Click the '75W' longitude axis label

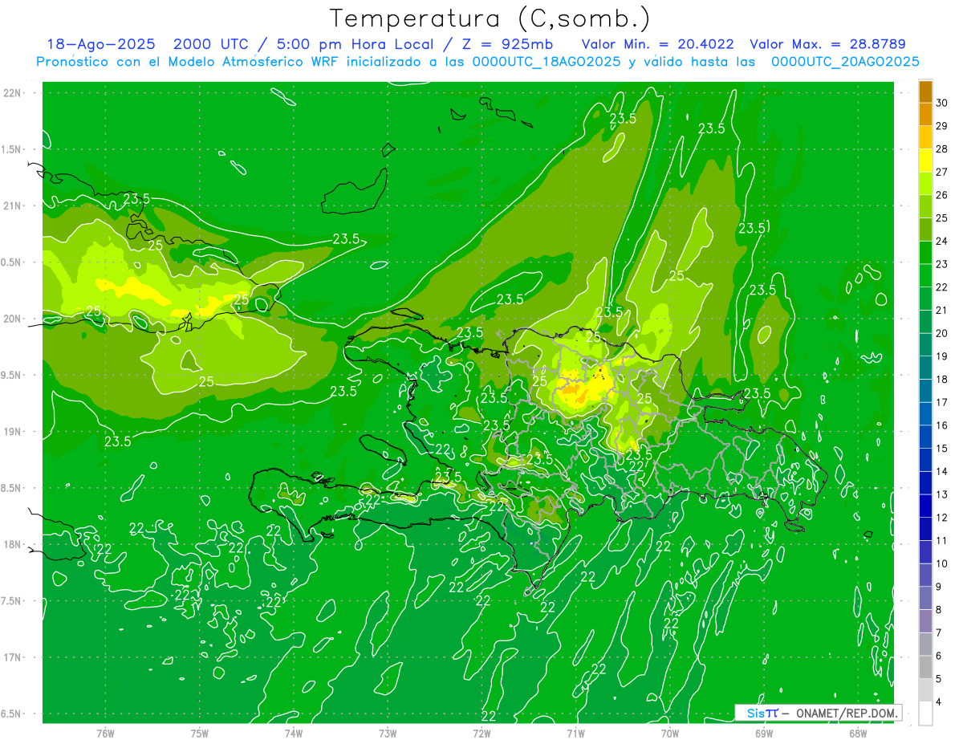point(200,733)
